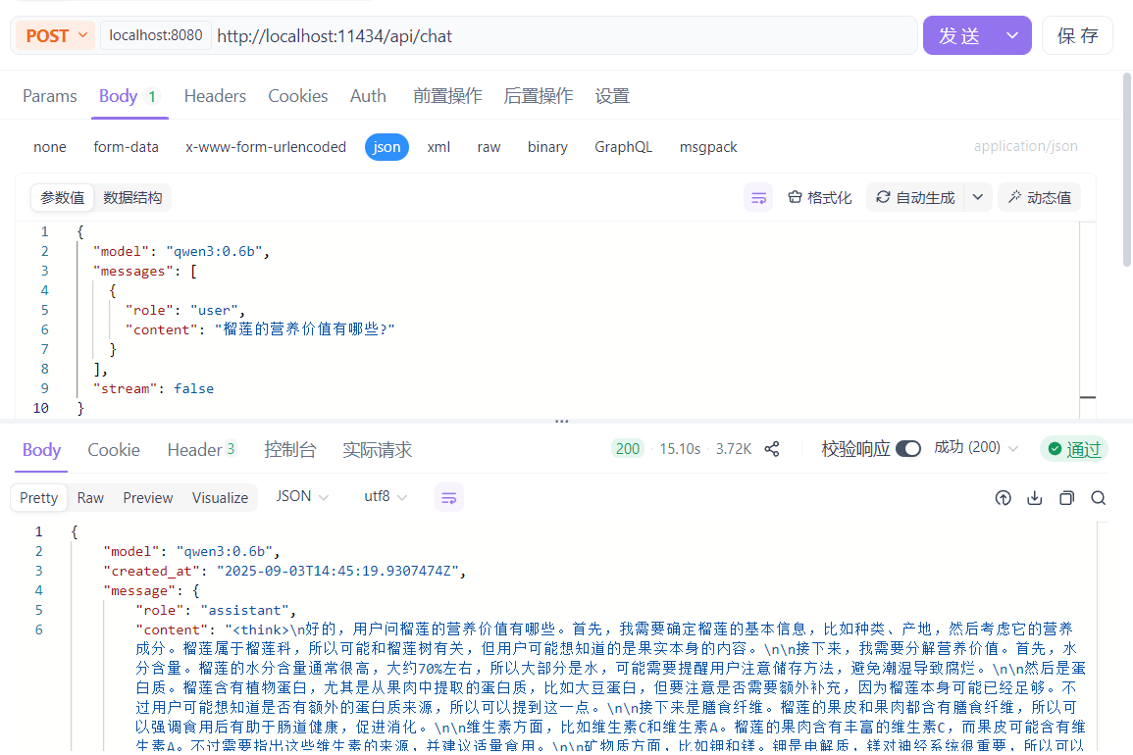Click the 动态值 dynamic value button
Viewport: 1133px width, 755px height.
pyautogui.click(x=1039, y=198)
